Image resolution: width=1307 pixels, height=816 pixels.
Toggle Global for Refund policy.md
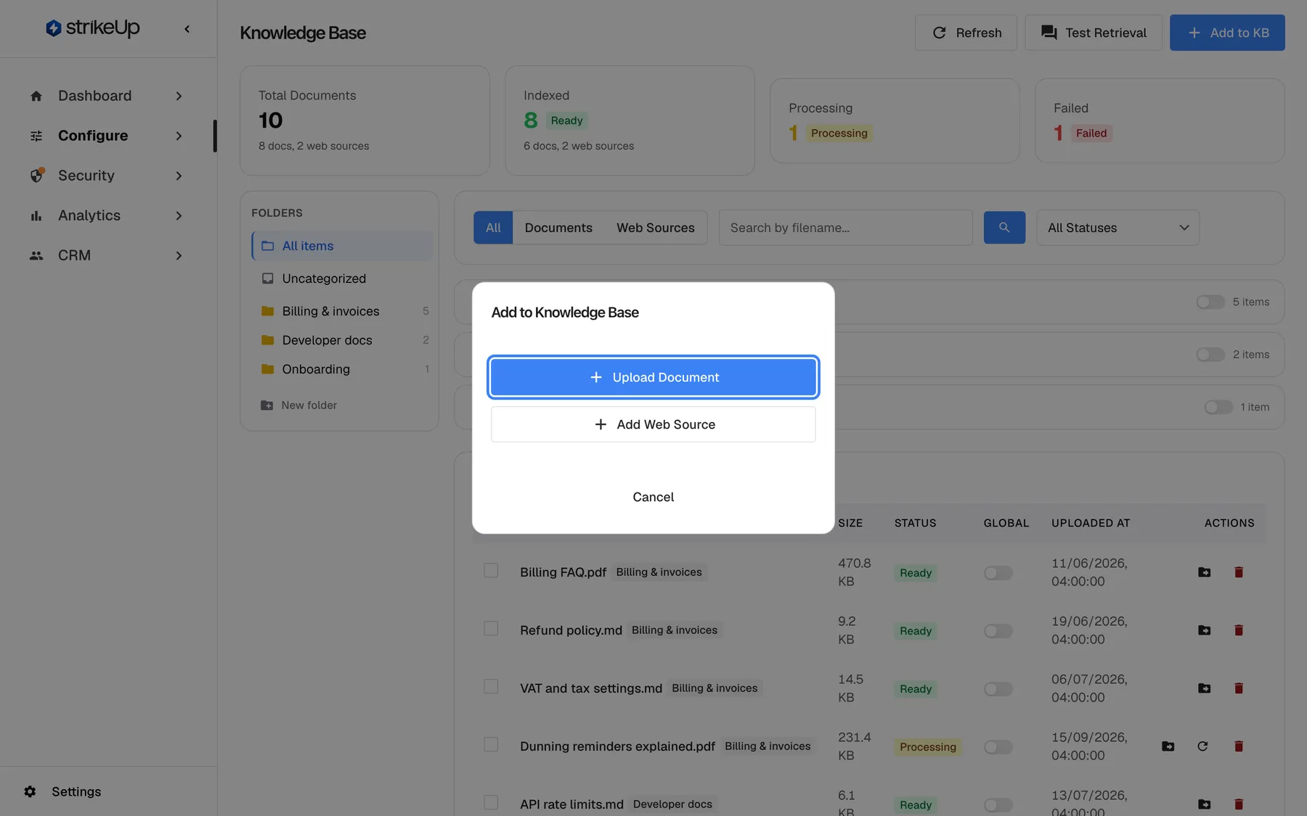tap(998, 631)
